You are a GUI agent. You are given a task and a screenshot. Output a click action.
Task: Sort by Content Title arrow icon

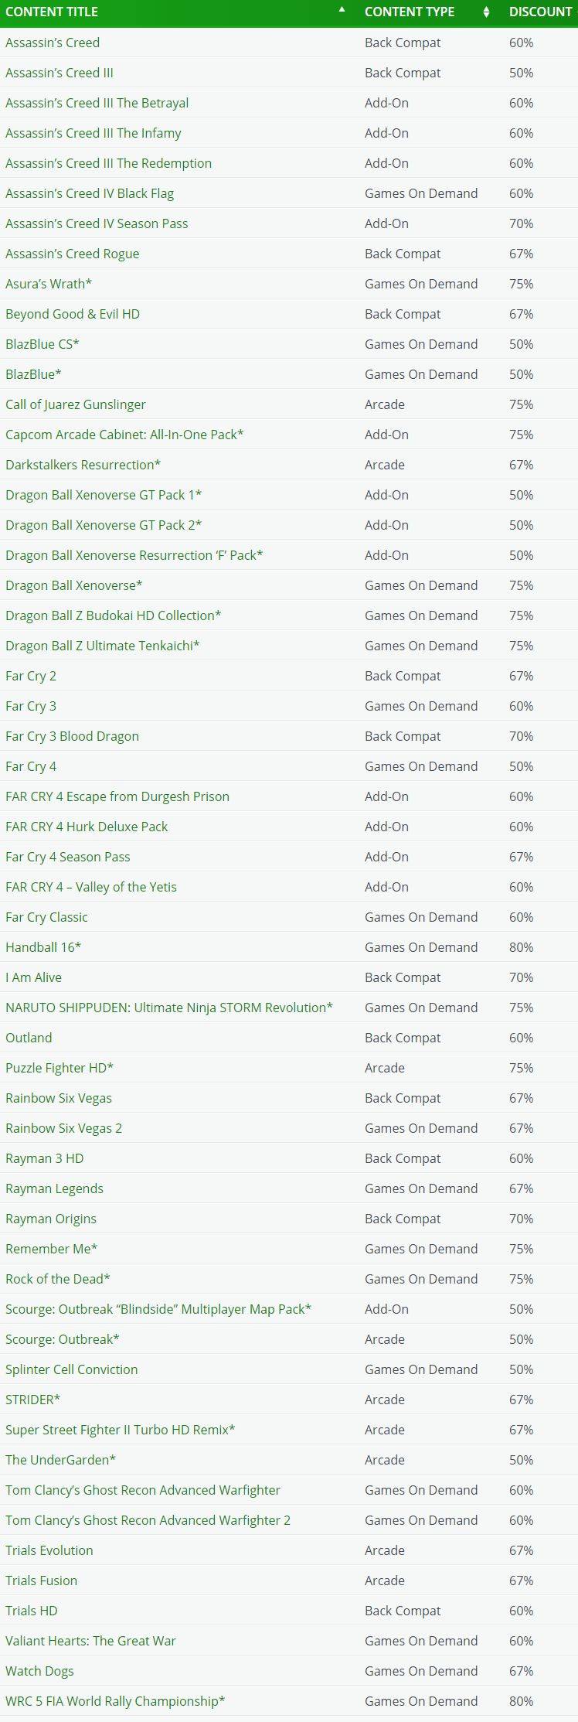pos(342,9)
